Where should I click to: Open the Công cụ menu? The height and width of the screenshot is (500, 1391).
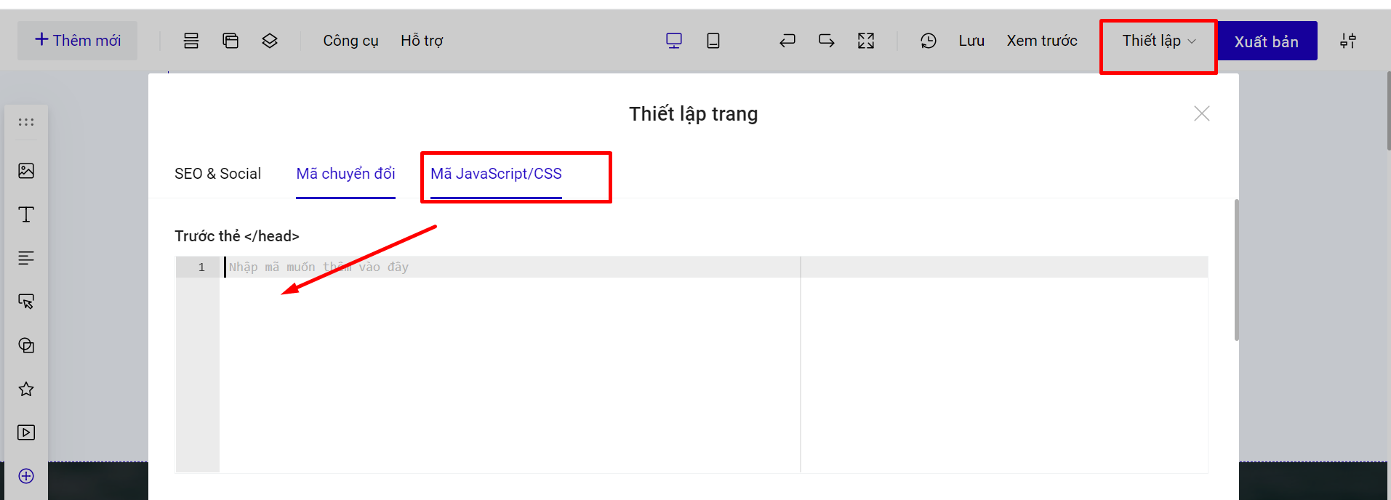point(350,41)
